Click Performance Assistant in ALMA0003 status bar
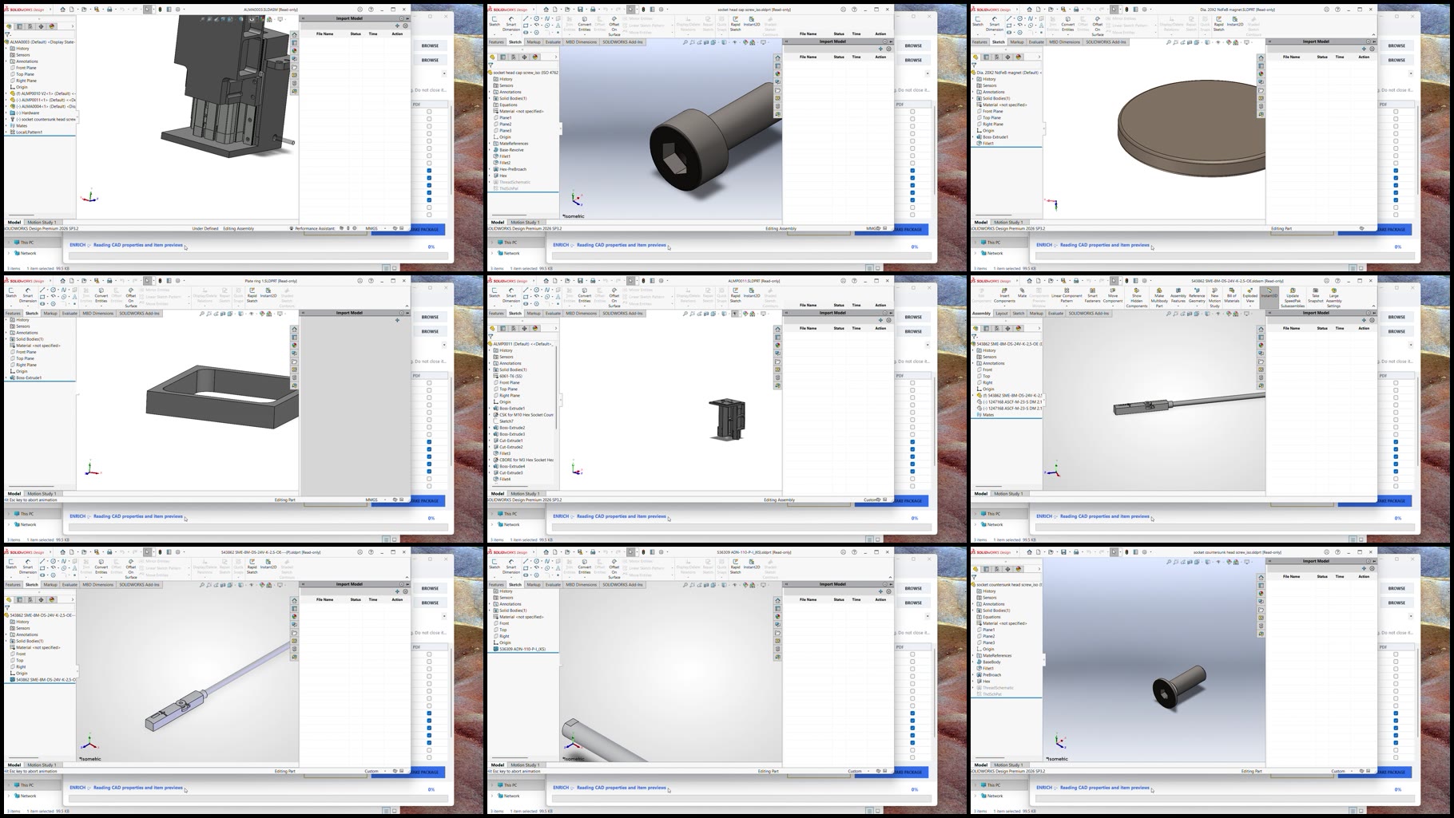This screenshot has width=1454, height=818. (x=312, y=228)
